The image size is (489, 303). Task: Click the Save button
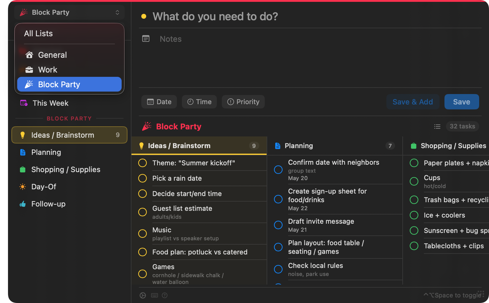[462, 102]
